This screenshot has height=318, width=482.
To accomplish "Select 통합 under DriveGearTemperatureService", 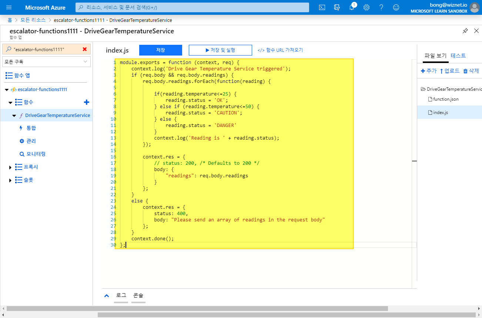I will pyautogui.click(x=31, y=128).
